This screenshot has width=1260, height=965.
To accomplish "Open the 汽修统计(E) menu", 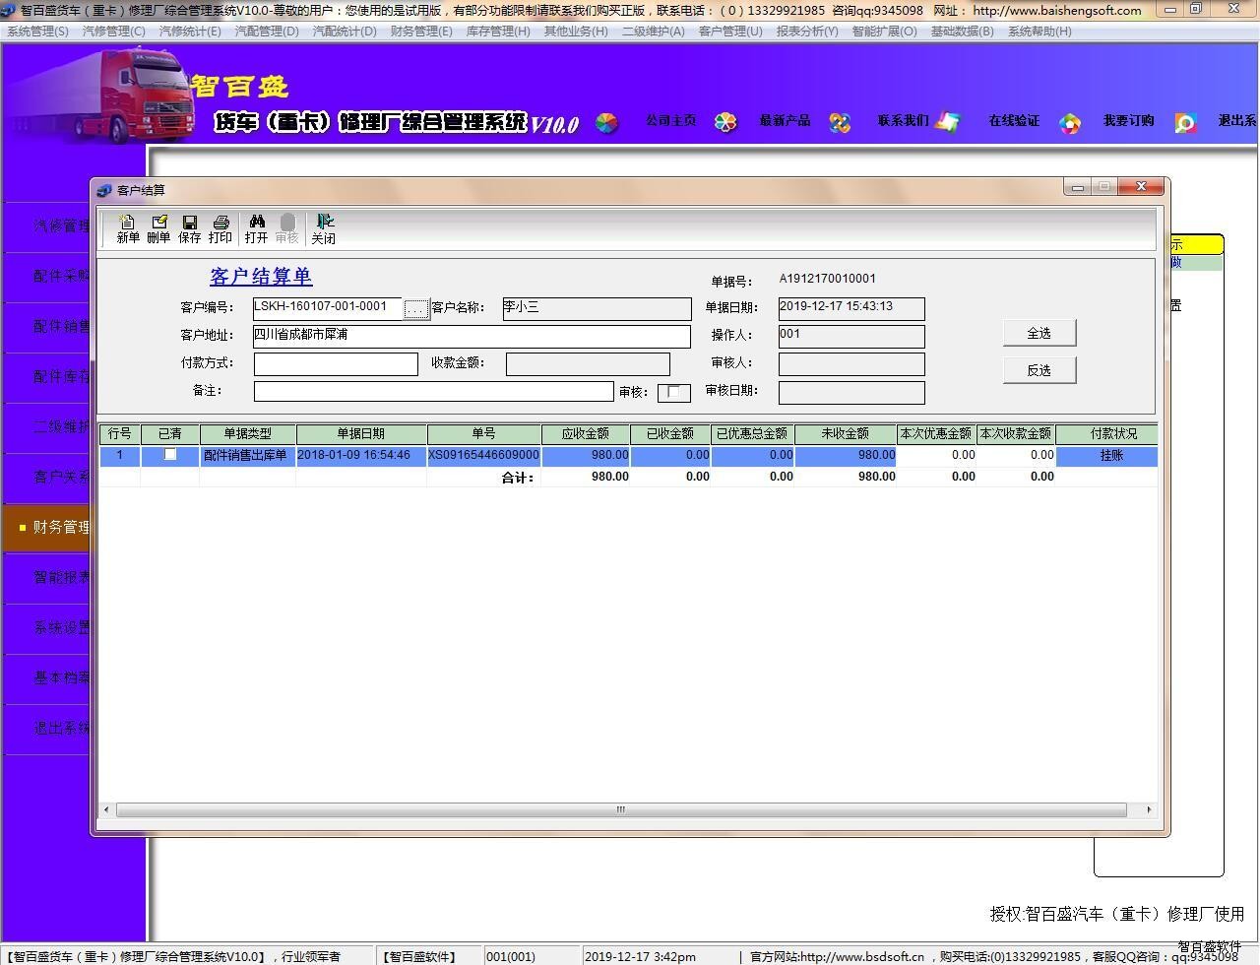I will [190, 32].
